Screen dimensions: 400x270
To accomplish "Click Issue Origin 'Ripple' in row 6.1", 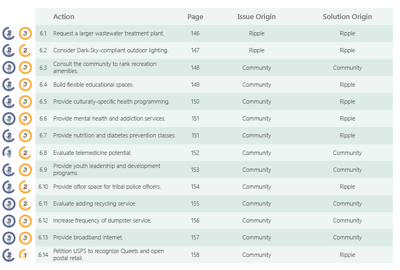I will coord(257,34).
